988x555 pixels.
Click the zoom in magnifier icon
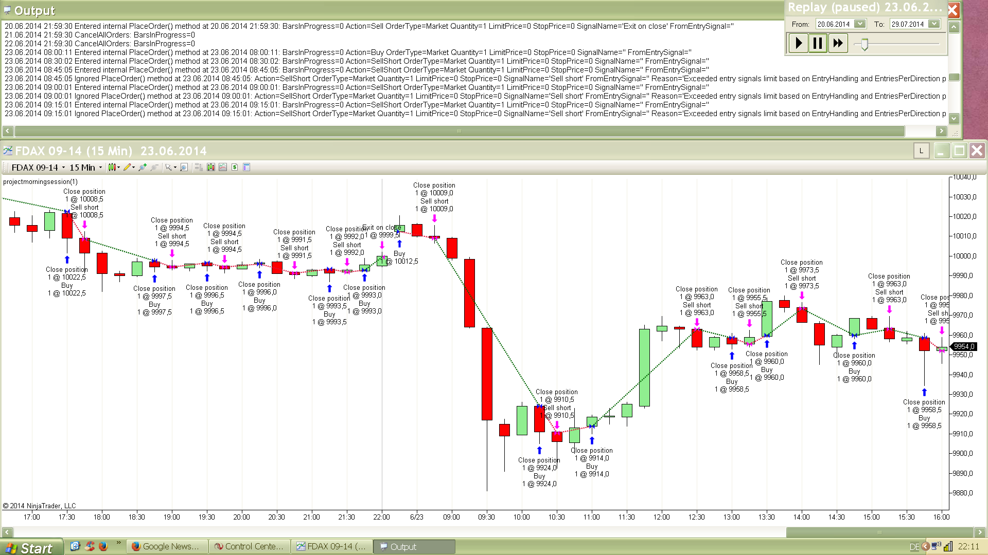click(x=143, y=168)
